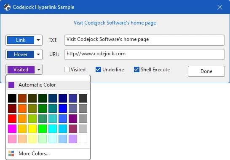230x160 pixels.
Task: Pick the light royal blue swatch third row
Action: click(x=63, y=119)
